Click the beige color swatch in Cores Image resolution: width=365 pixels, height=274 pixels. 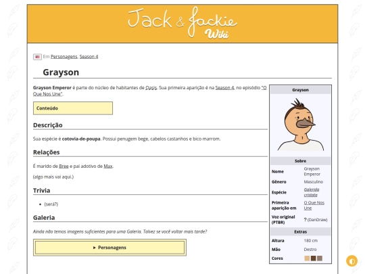[x=307, y=258]
